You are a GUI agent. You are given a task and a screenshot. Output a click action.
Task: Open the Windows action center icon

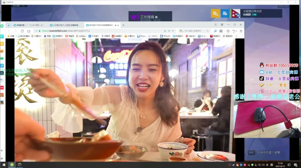click(x=296, y=165)
